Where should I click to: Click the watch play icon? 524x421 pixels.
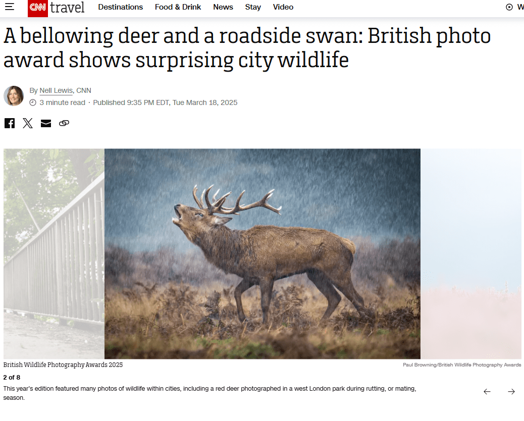click(509, 7)
